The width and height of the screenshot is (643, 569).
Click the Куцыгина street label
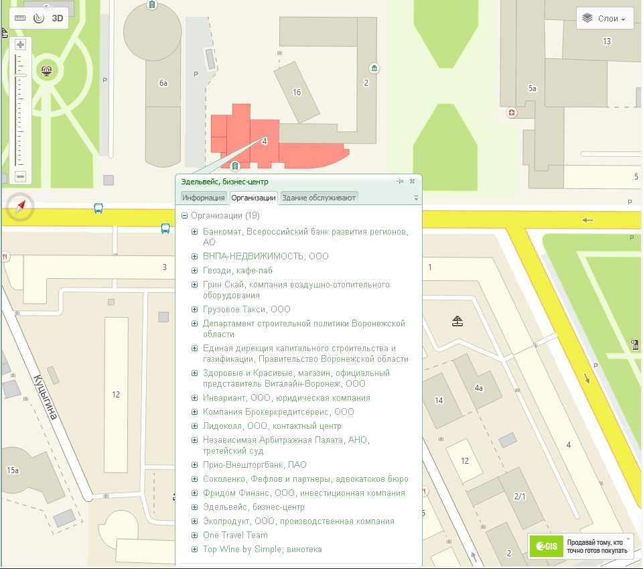[45, 397]
